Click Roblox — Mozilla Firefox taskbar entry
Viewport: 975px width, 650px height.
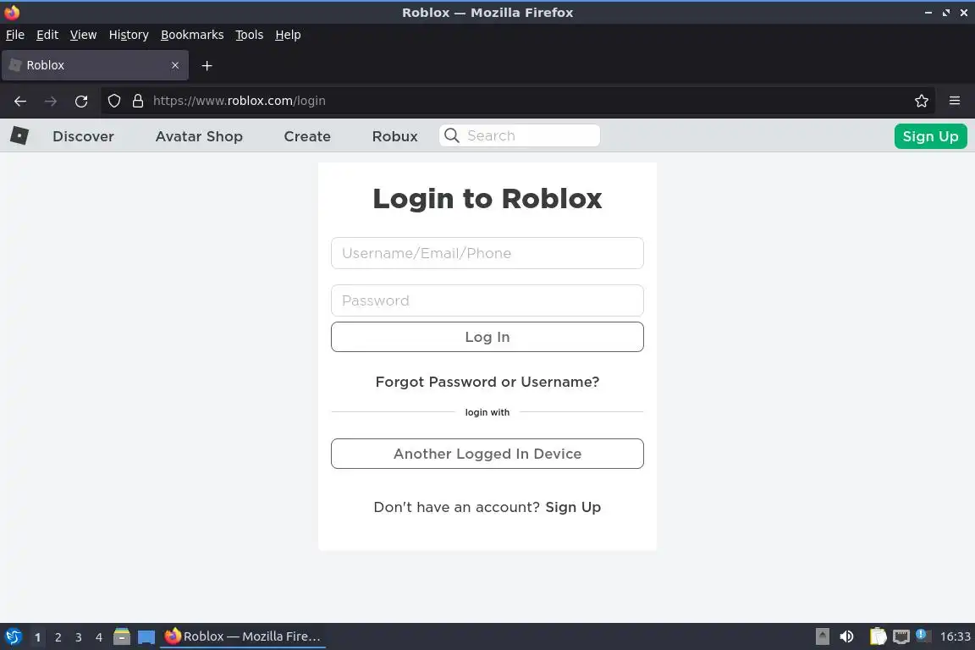coord(243,636)
